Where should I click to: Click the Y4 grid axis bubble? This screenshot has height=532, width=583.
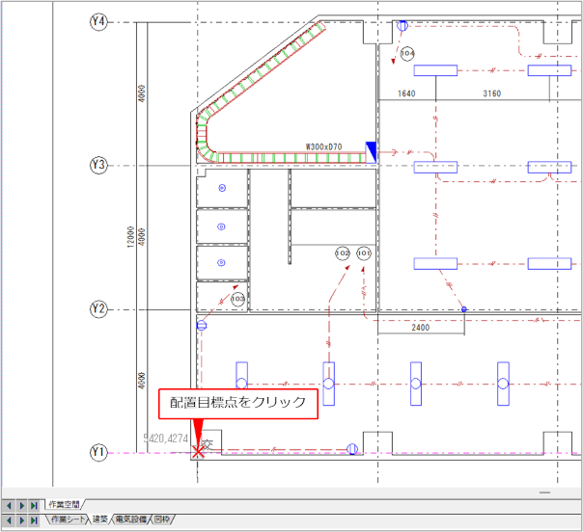(x=98, y=22)
